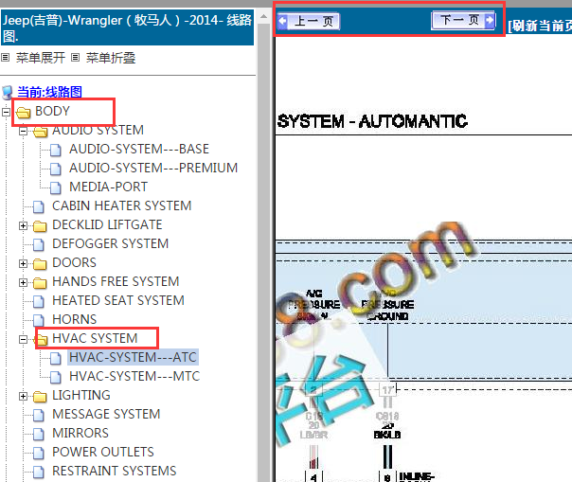
Task: Expand the DECKLID LIFTGATE folder
Action: 23,226
